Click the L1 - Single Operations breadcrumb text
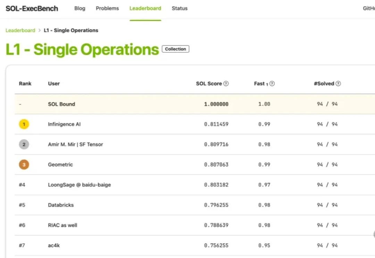 [x=71, y=30]
